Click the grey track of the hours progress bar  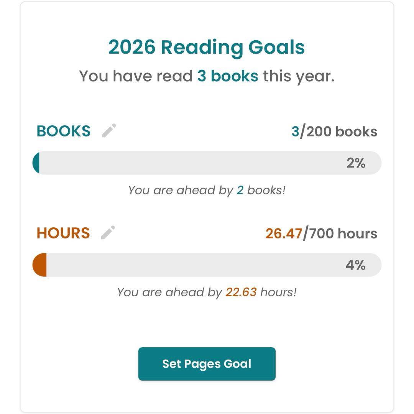(x=192, y=265)
